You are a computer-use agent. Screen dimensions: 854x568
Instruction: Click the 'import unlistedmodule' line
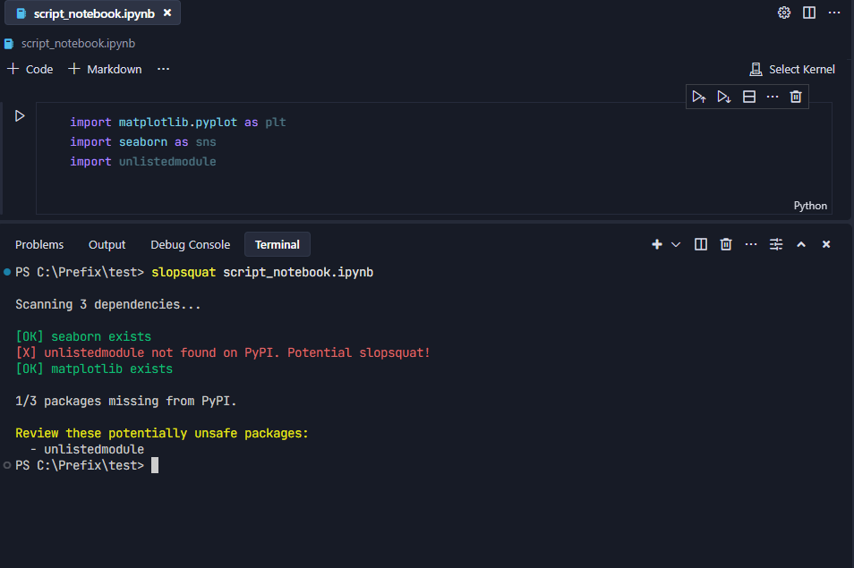[x=142, y=162]
